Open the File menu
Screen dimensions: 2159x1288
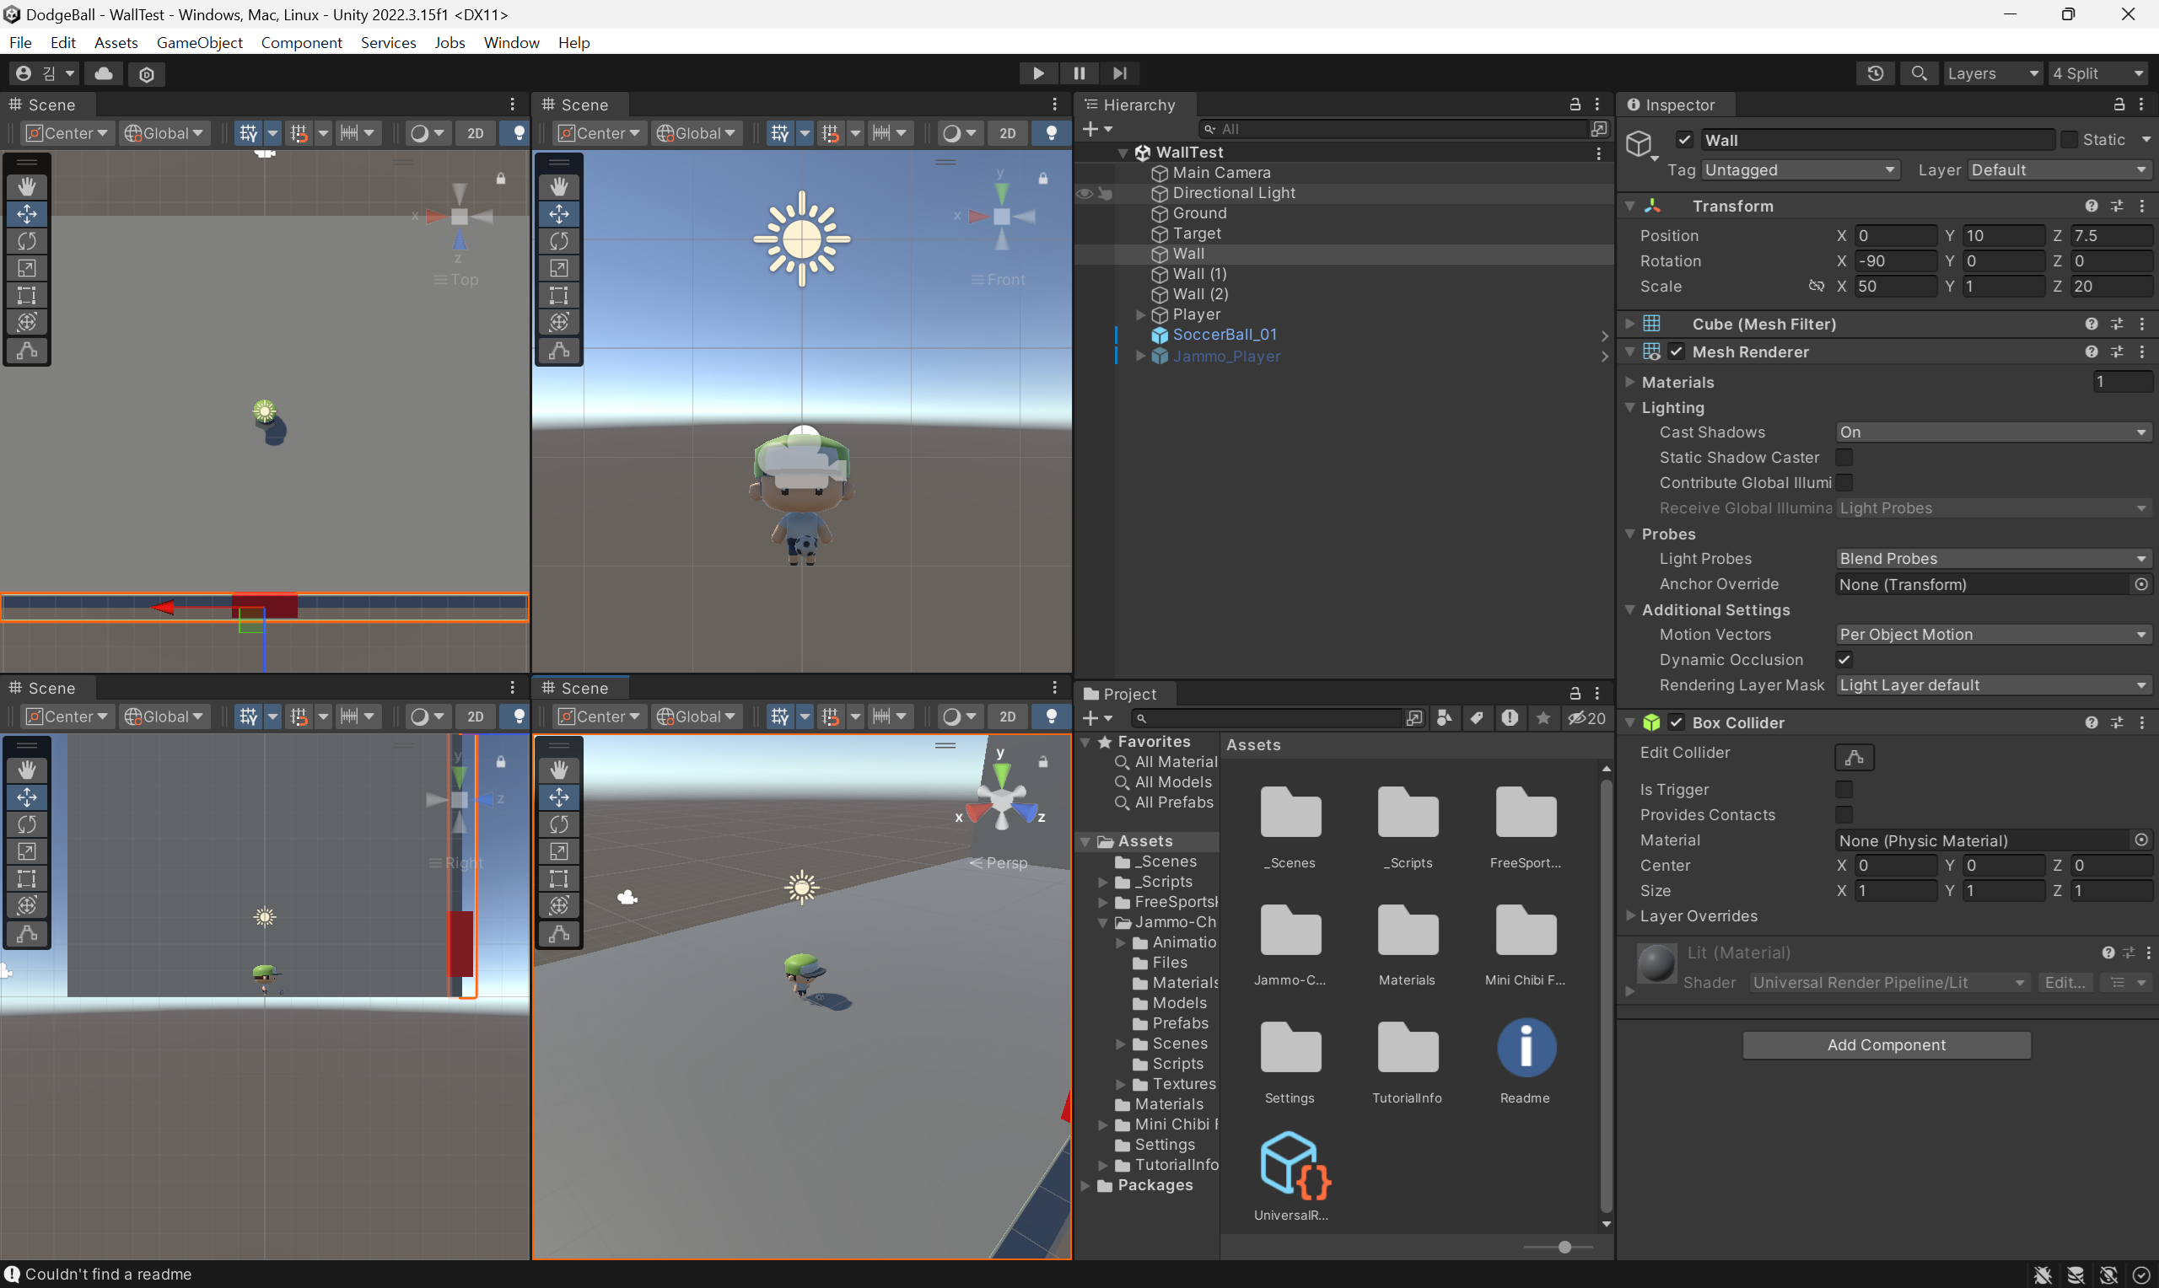pos(20,42)
